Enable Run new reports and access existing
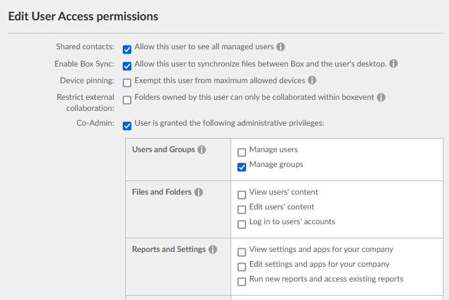The image size is (449, 300). [x=242, y=282]
